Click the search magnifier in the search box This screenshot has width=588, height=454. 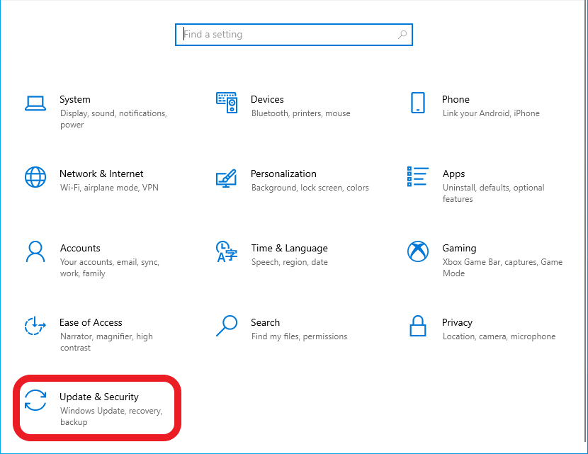pyautogui.click(x=402, y=35)
